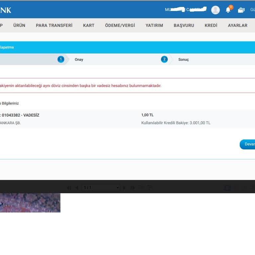Image resolution: width=255 pixels, height=255 pixels.
Task: Click the pixelated thumbnail below the viewer toolbar
Action: tap(30, 203)
